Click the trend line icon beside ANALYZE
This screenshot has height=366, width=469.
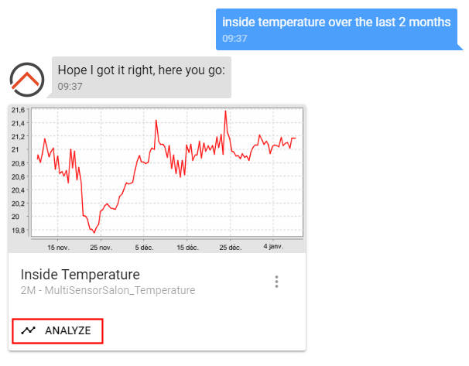tap(29, 330)
